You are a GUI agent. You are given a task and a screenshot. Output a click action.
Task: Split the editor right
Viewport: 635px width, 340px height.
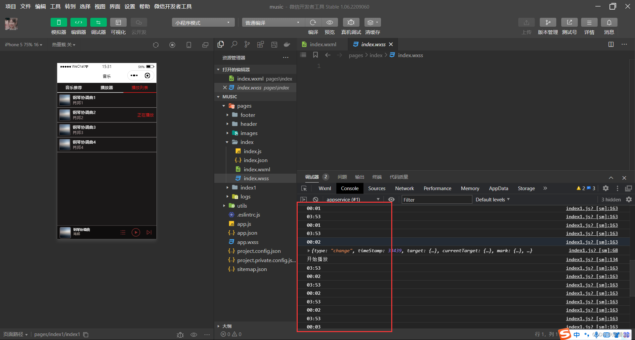pyautogui.click(x=611, y=44)
